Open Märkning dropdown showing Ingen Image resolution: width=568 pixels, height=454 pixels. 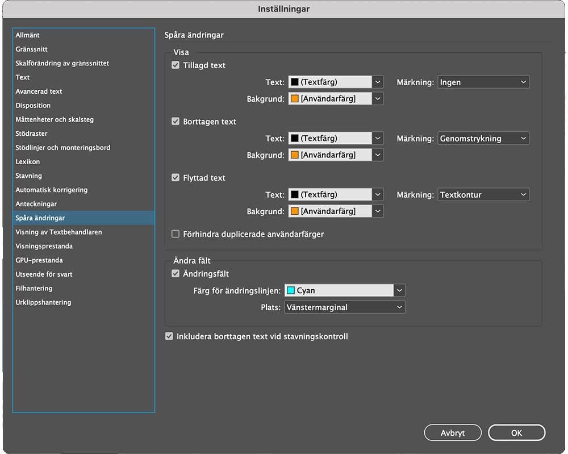[x=483, y=82]
